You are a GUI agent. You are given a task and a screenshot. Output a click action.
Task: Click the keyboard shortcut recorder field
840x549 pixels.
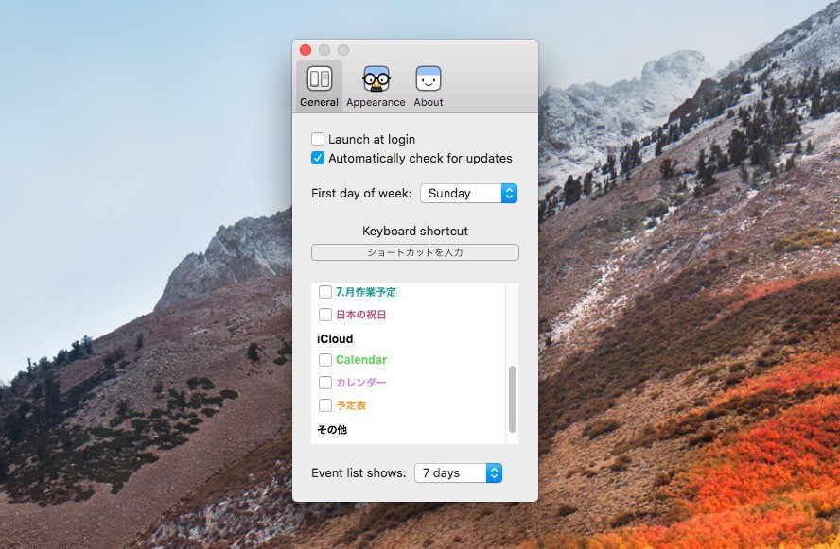pos(415,252)
